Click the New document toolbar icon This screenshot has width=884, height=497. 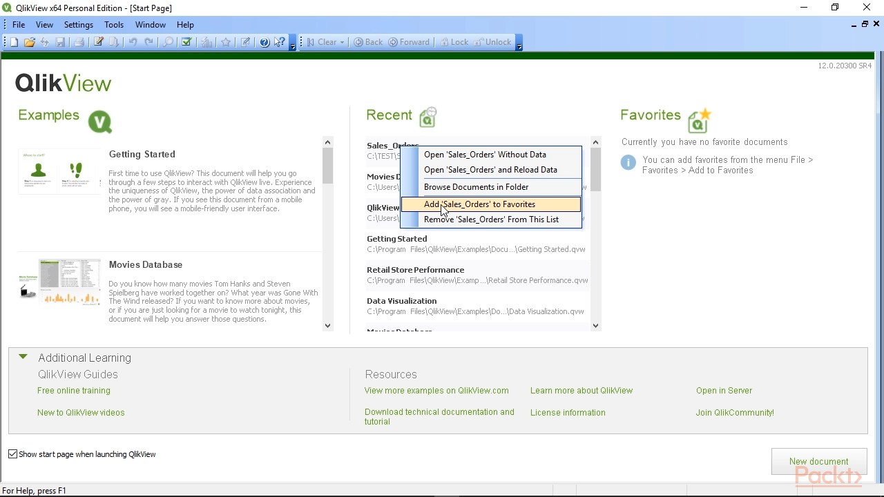tap(14, 42)
